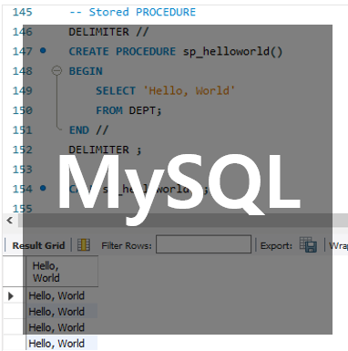Viewport: 348px width, 351px height.
Task: Click the 'FROM DEPT;' code line
Action: tap(128, 110)
